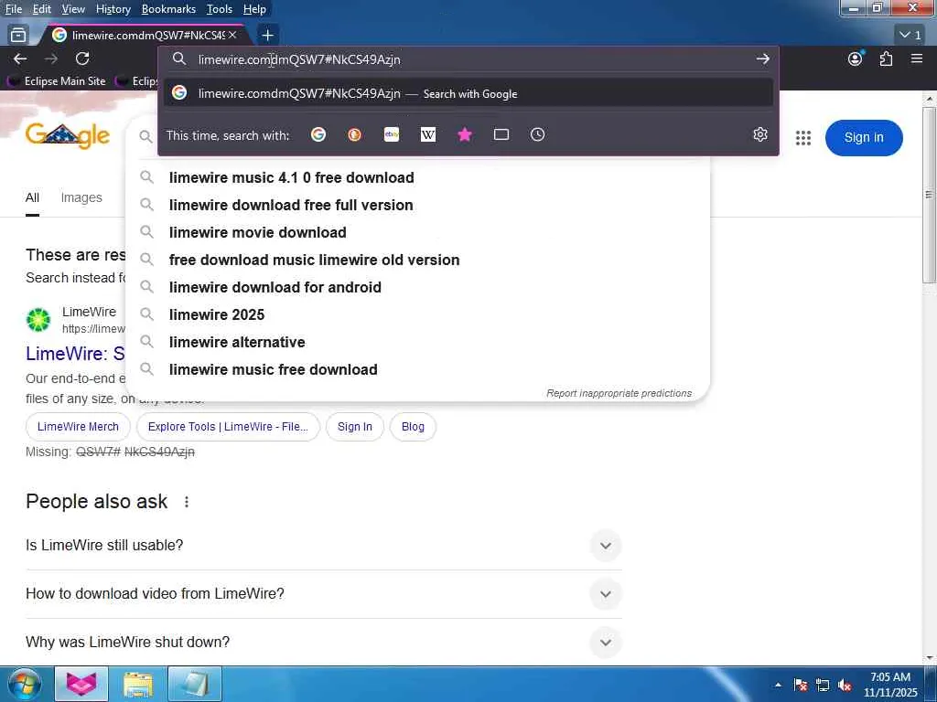Open Eclipse Main Site bookmark
937x702 pixels.
[57, 81]
